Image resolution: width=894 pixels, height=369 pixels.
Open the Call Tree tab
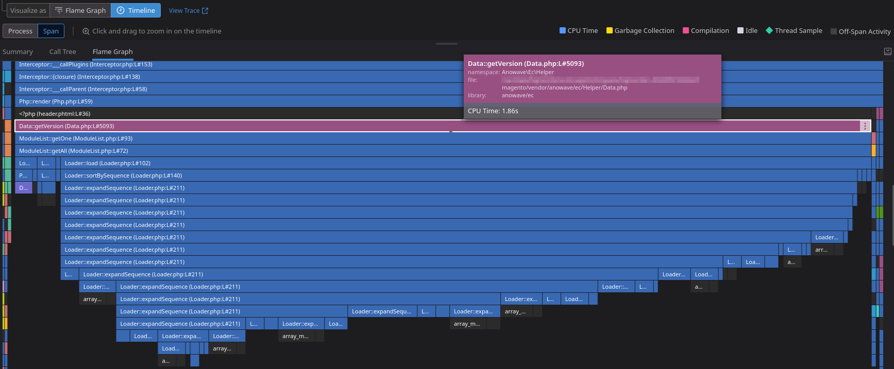coord(62,52)
